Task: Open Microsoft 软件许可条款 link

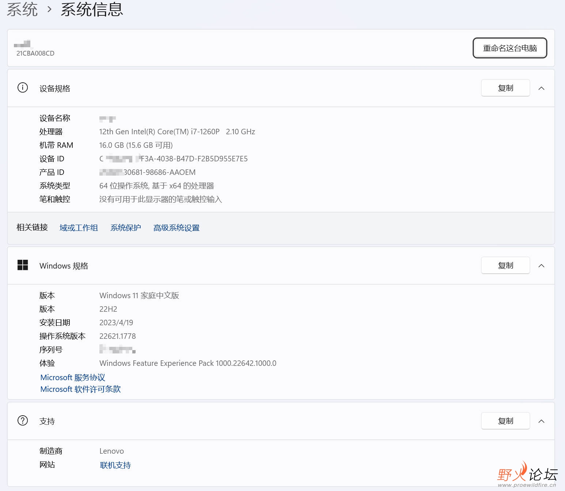Action: click(x=80, y=389)
